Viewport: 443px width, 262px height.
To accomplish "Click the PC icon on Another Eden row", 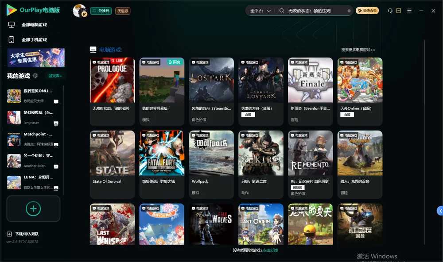I will pyautogui.click(x=56, y=166).
